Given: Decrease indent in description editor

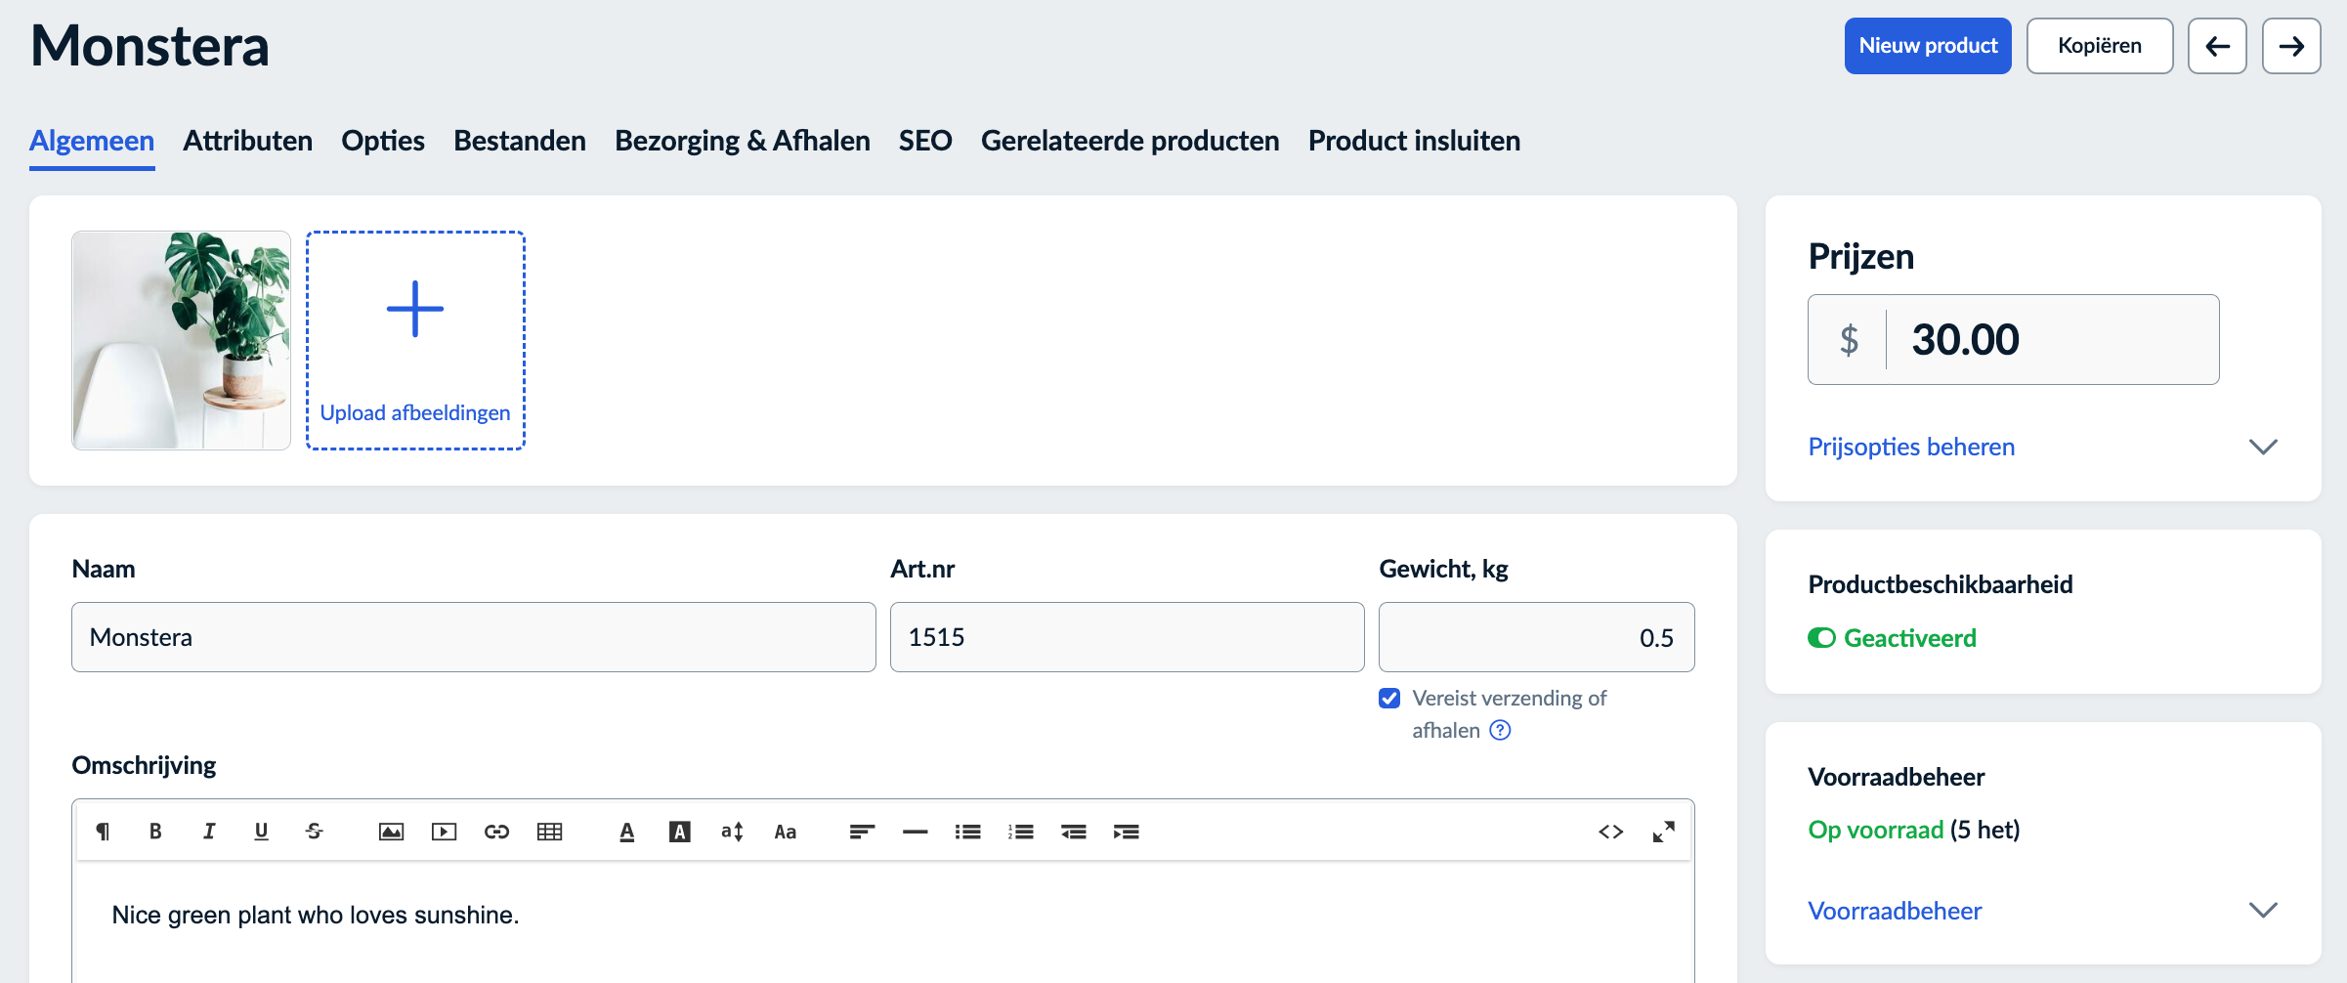Looking at the screenshot, I should tap(1073, 832).
